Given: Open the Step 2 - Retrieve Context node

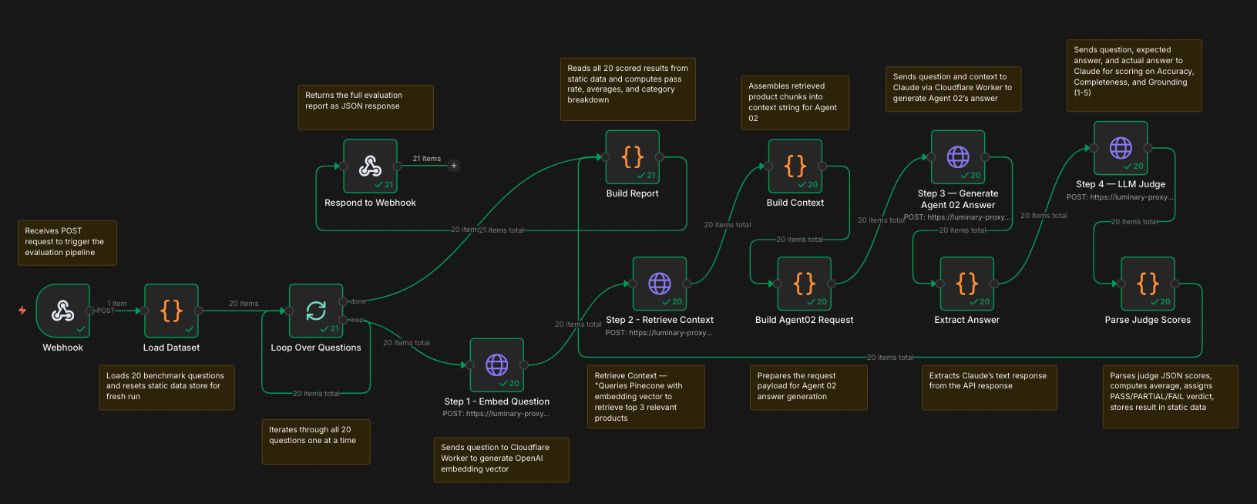Looking at the screenshot, I should (660, 284).
